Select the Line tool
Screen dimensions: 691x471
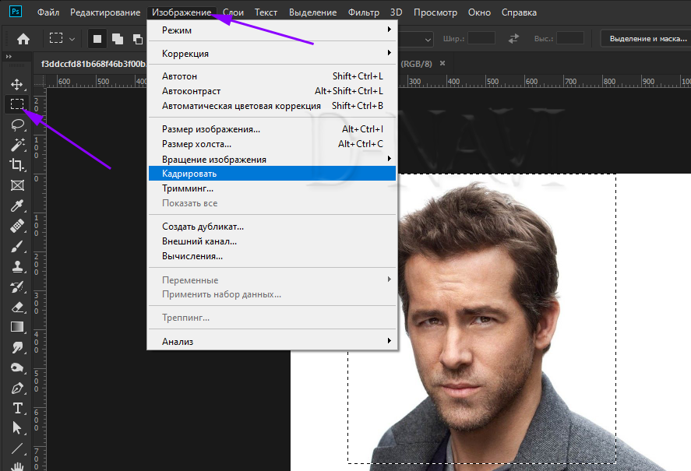pyautogui.click(x=17, y=448)
